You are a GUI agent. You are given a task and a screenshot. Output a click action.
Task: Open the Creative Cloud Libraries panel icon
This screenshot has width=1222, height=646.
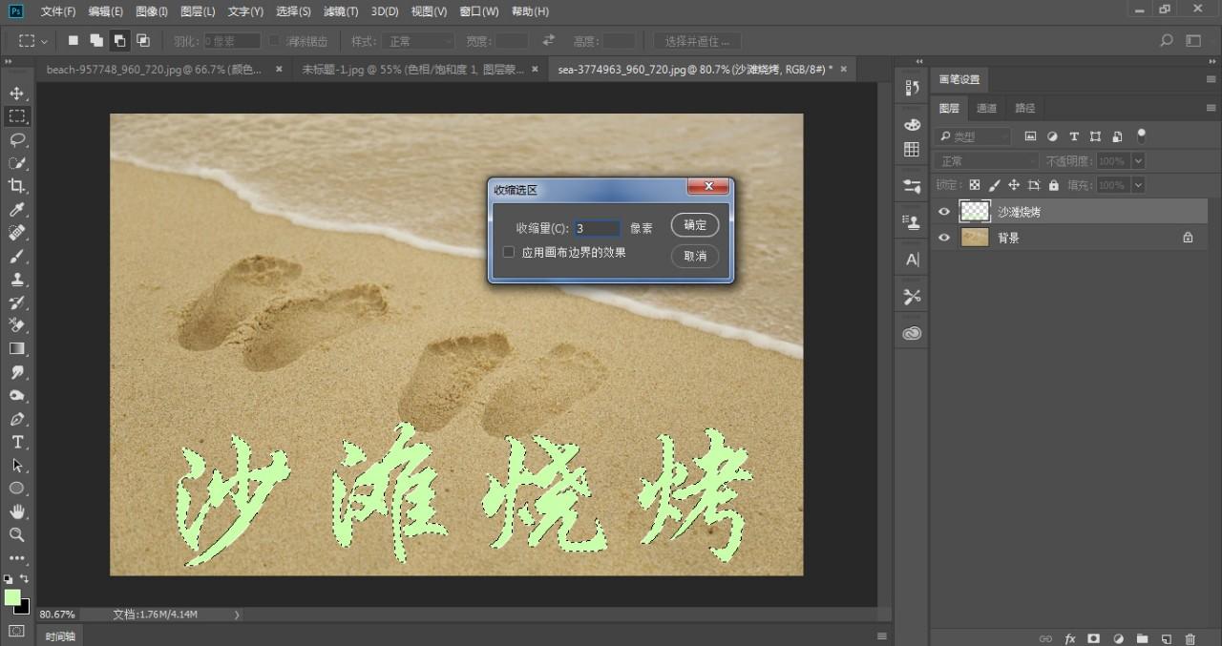click(x=912, y=333)
